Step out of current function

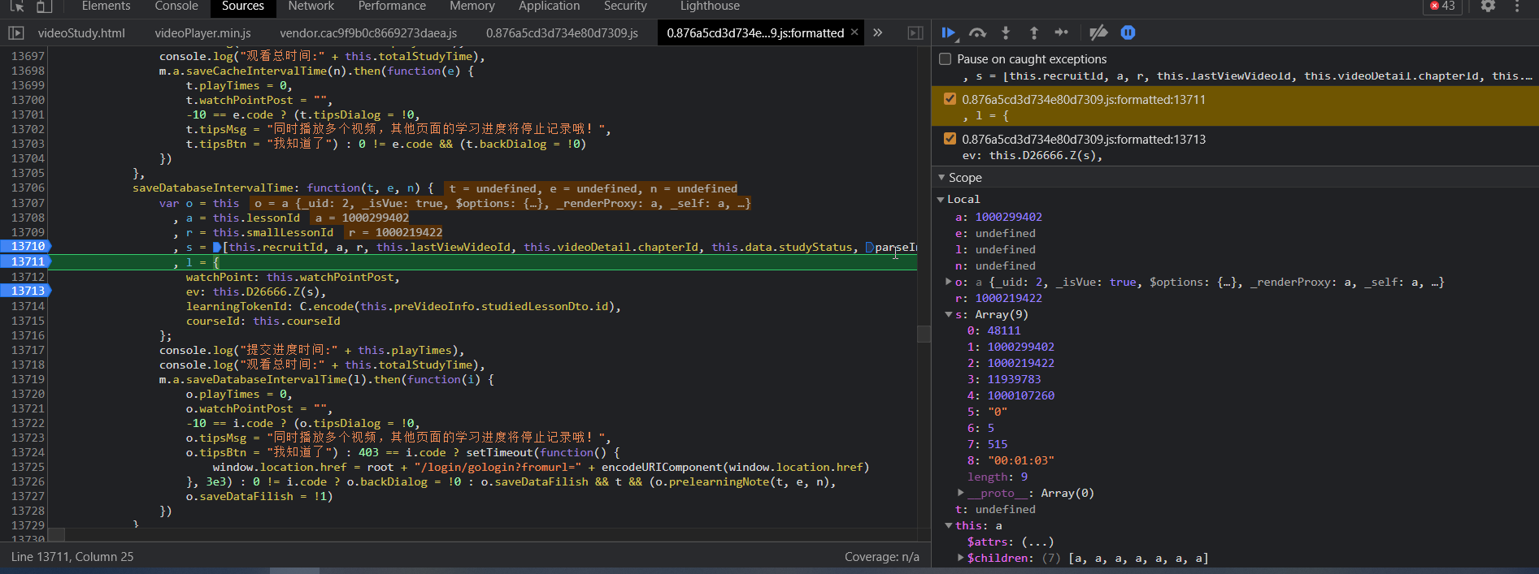tap(1033, 32)
